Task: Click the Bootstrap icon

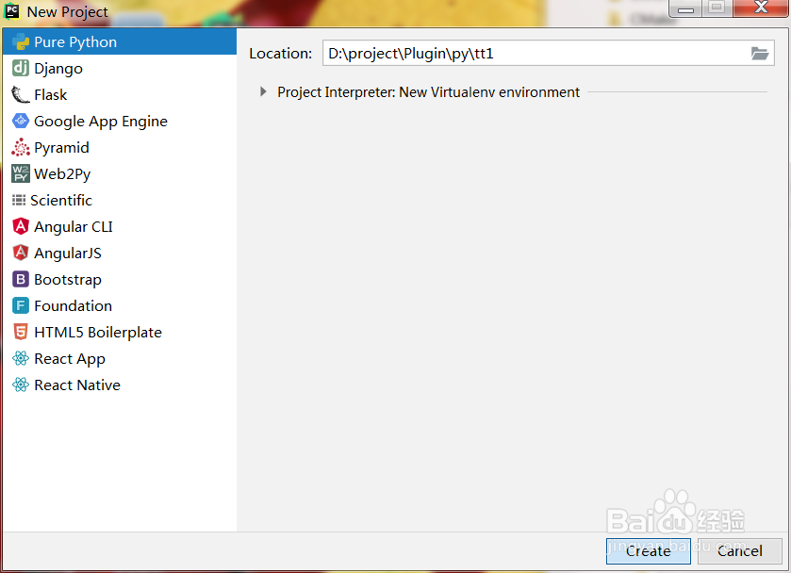Action: [x=21, y=279]
